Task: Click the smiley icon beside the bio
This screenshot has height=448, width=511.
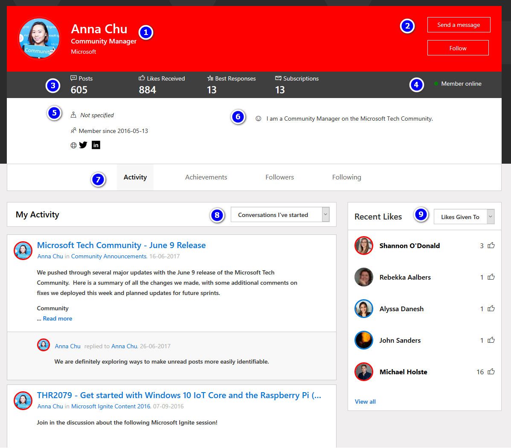Action: 258,119
